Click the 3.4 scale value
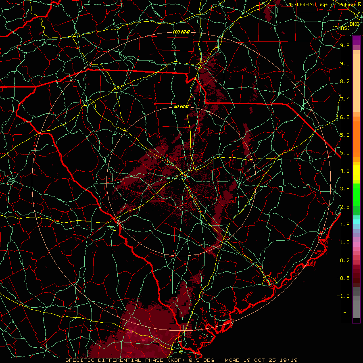Viewport: 363px width, 363px height. click(345, 189)
